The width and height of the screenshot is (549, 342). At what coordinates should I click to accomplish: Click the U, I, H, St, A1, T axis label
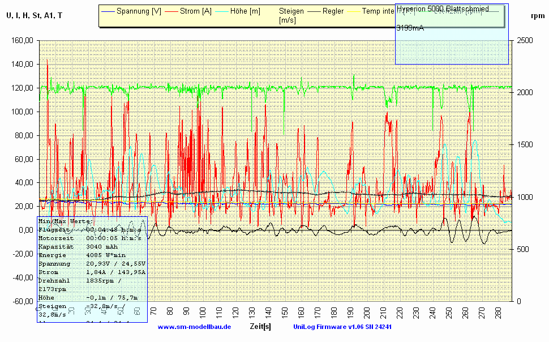pos(35,15)
